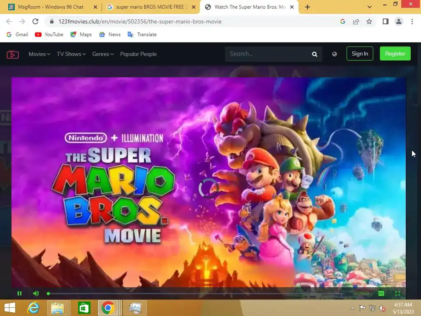Viewport: 421px width, 316px height.
Task: Click the remaining time -2:09:00
Action: click(362, 293)
